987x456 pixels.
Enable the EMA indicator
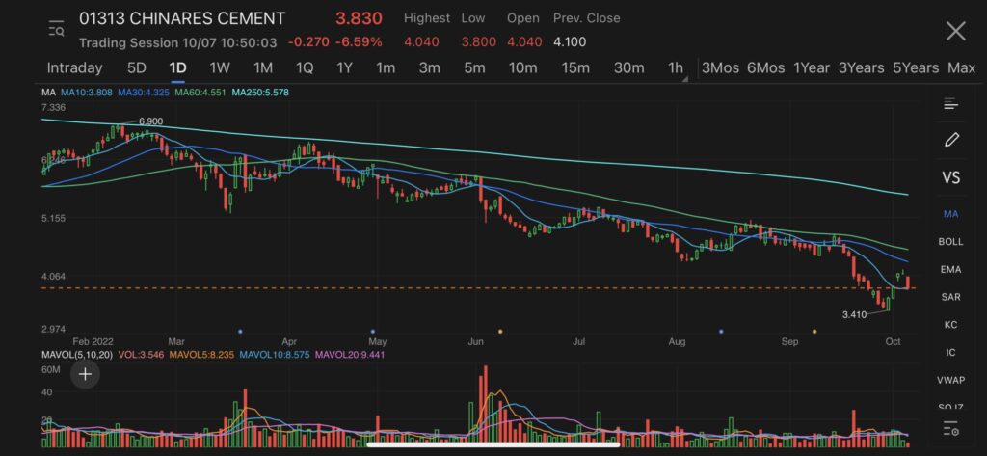(x=950, y=270)
